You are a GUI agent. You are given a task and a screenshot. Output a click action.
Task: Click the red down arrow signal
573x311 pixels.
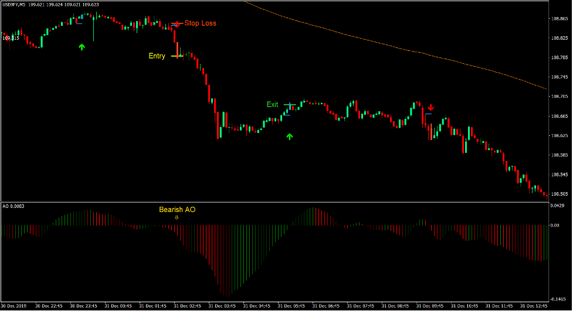coord(430,108)
